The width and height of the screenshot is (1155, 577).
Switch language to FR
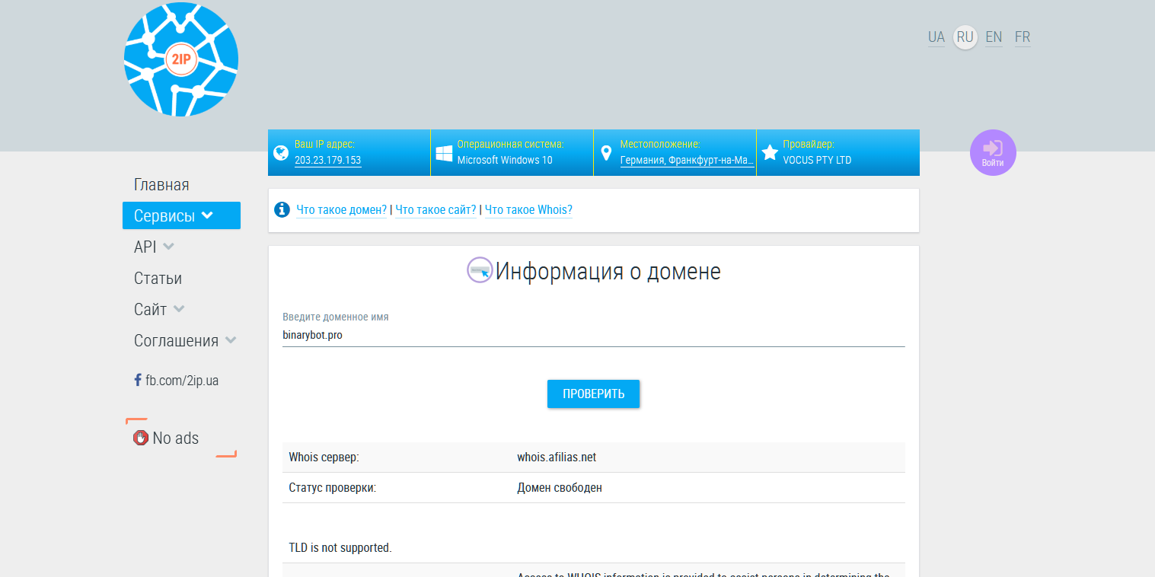point(1022,37)
